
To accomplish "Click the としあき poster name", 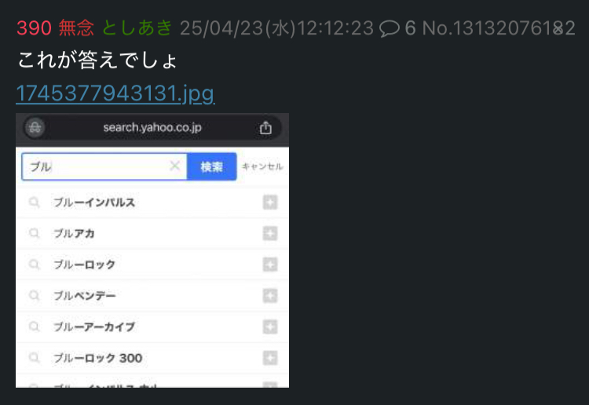I will (137, 28).
